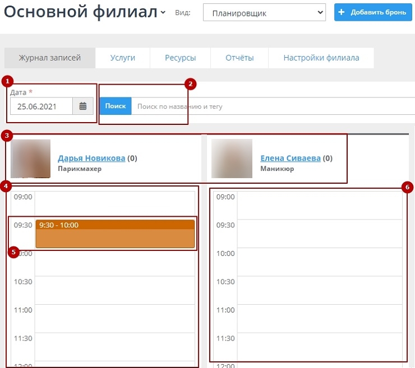Expand the Основной филиал branch chevron

[x=163, y=12]
